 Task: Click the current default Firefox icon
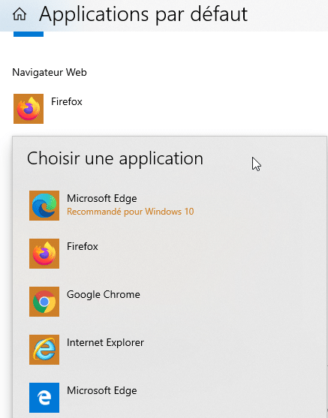pos(29,109)
